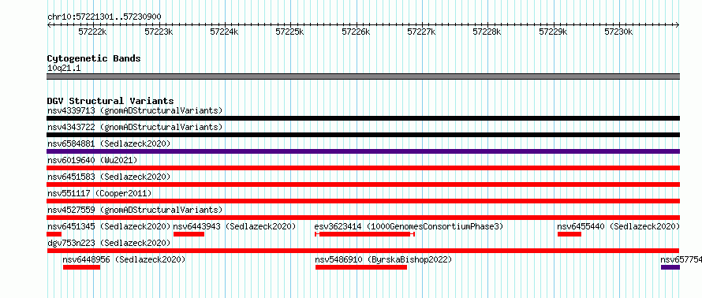Click the nsv6443943 Sedlazeck2020 label

(x=234, y=226)
